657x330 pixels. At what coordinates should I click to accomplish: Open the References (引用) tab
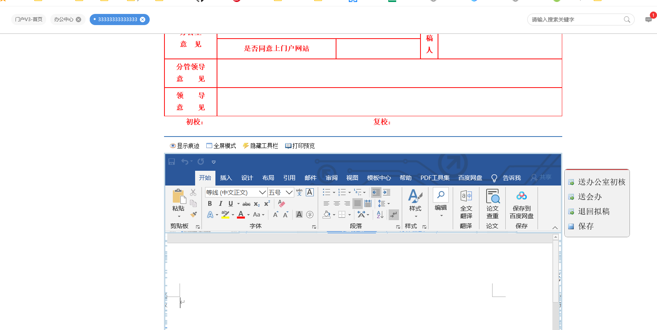pos(289,178)
